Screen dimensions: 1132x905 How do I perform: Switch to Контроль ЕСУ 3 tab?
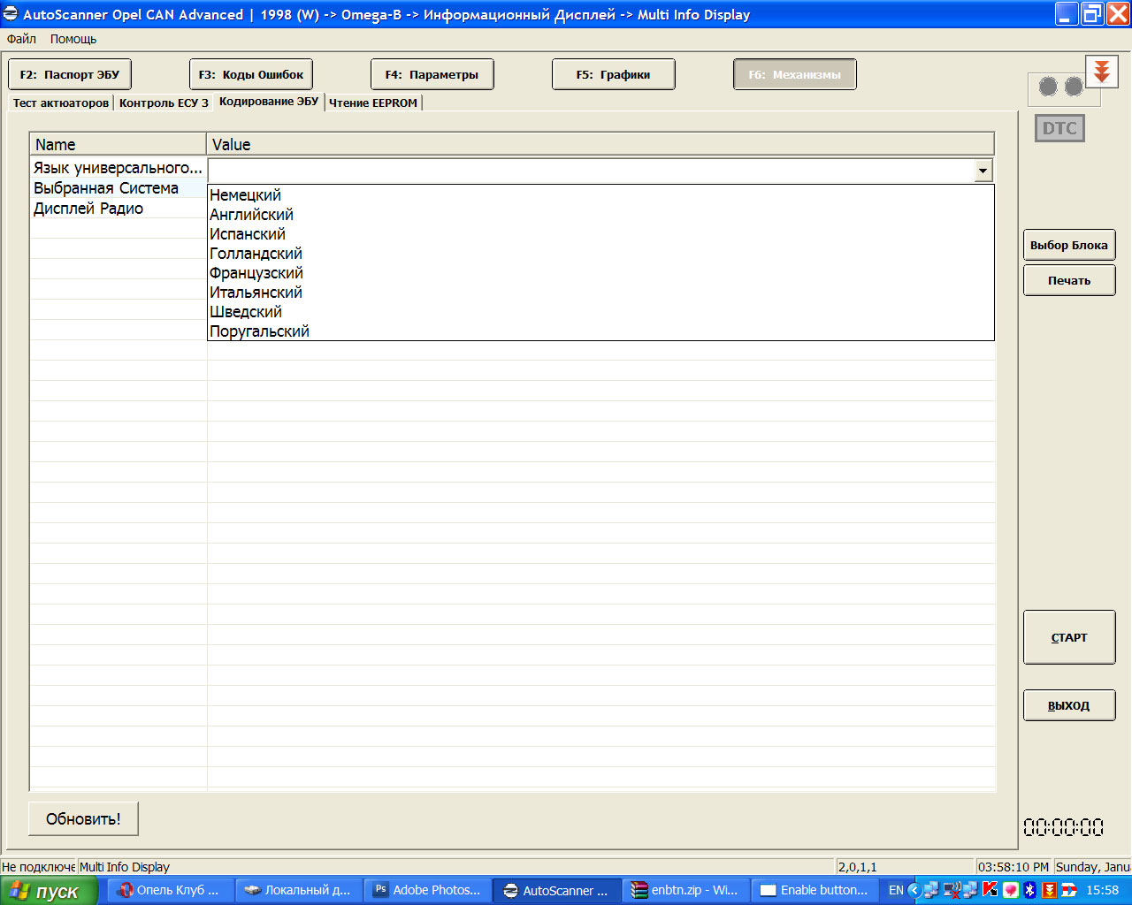coord(164,103)
